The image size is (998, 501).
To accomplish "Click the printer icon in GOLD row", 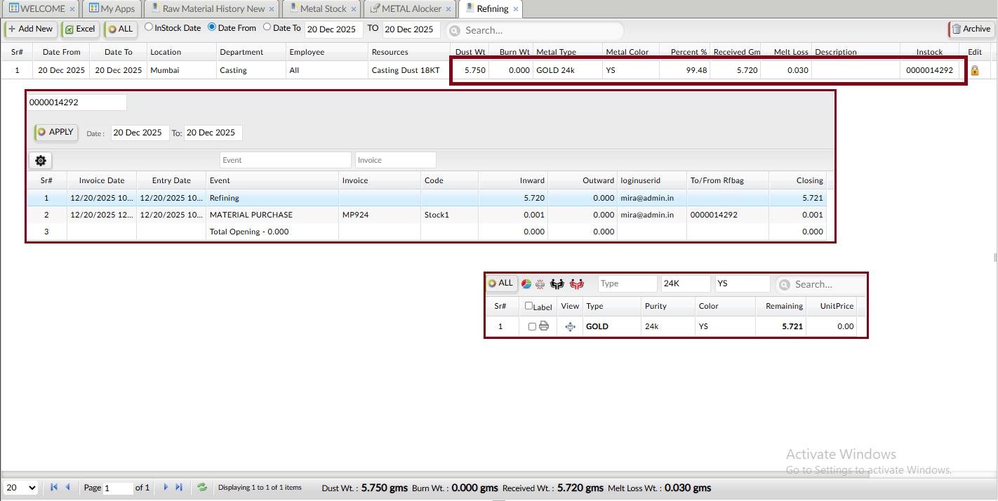I will point(543,326).
